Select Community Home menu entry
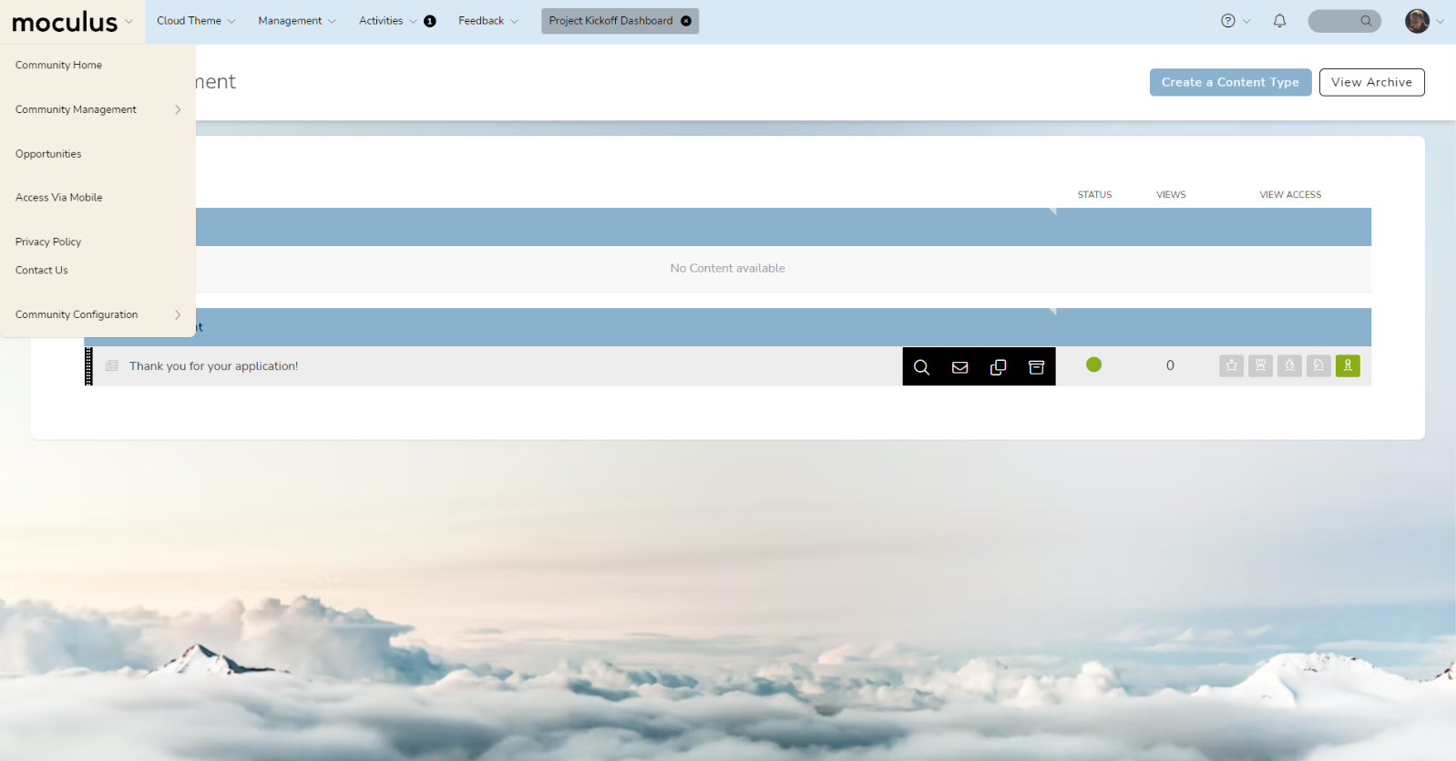This screenshot has width=1456, height=761. pos(58,65)
